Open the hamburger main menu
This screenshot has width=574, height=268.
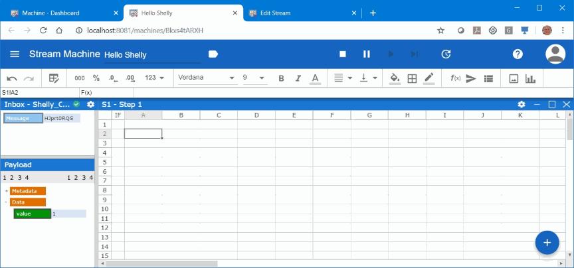tap(15, 54)
